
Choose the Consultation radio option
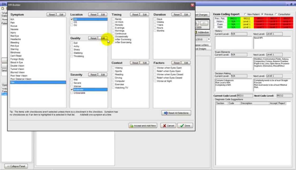[x=276, y=14]
